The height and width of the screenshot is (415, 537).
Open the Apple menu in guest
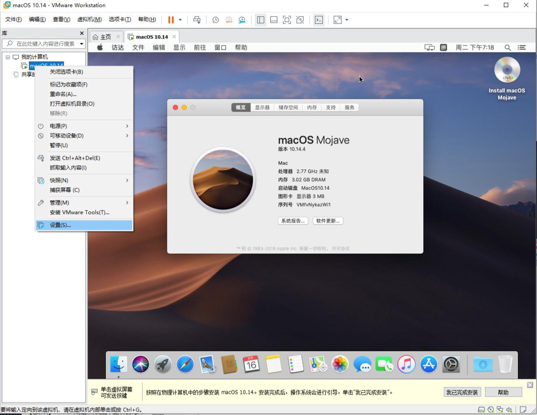(100, 47)
